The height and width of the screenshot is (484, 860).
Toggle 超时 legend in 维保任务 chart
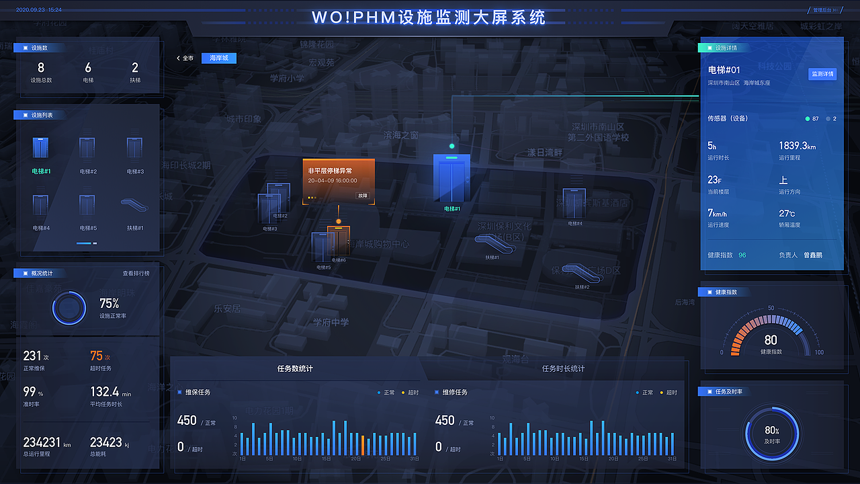411,393
